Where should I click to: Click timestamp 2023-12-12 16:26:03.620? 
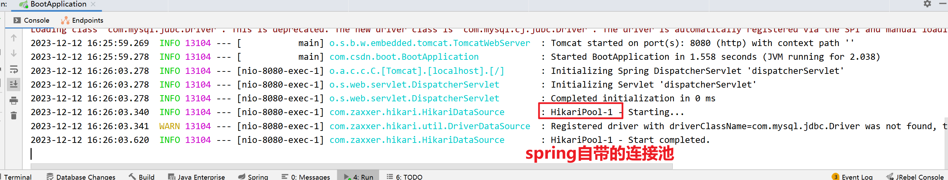pyautogui.click(x=90, y=140)
